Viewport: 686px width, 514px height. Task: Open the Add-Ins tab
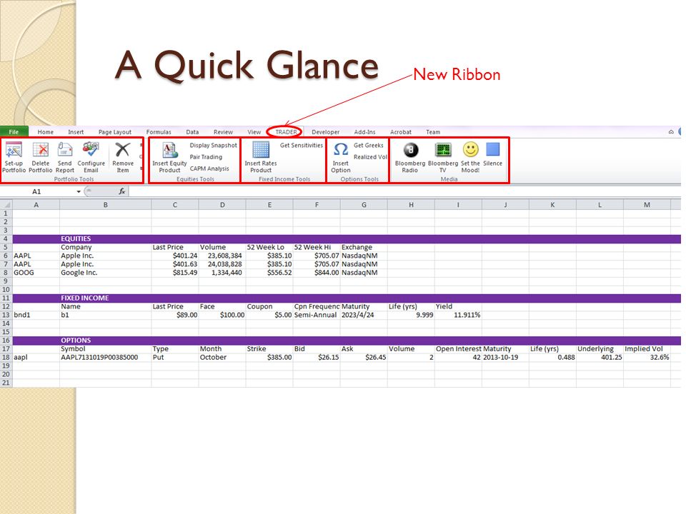[364, 132]
